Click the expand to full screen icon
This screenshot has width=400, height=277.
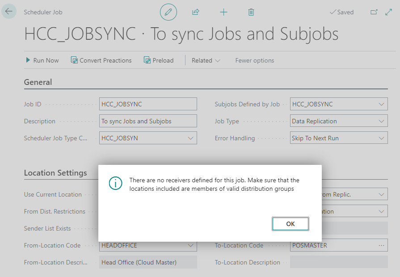388,12
